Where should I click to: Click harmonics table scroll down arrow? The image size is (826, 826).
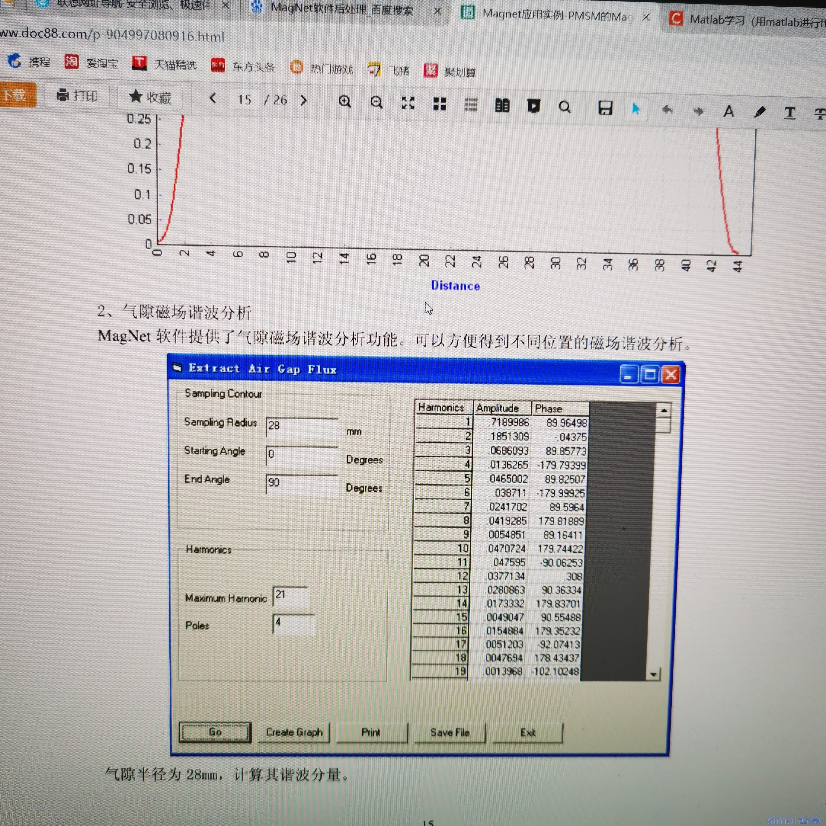[x=653, y=675]
